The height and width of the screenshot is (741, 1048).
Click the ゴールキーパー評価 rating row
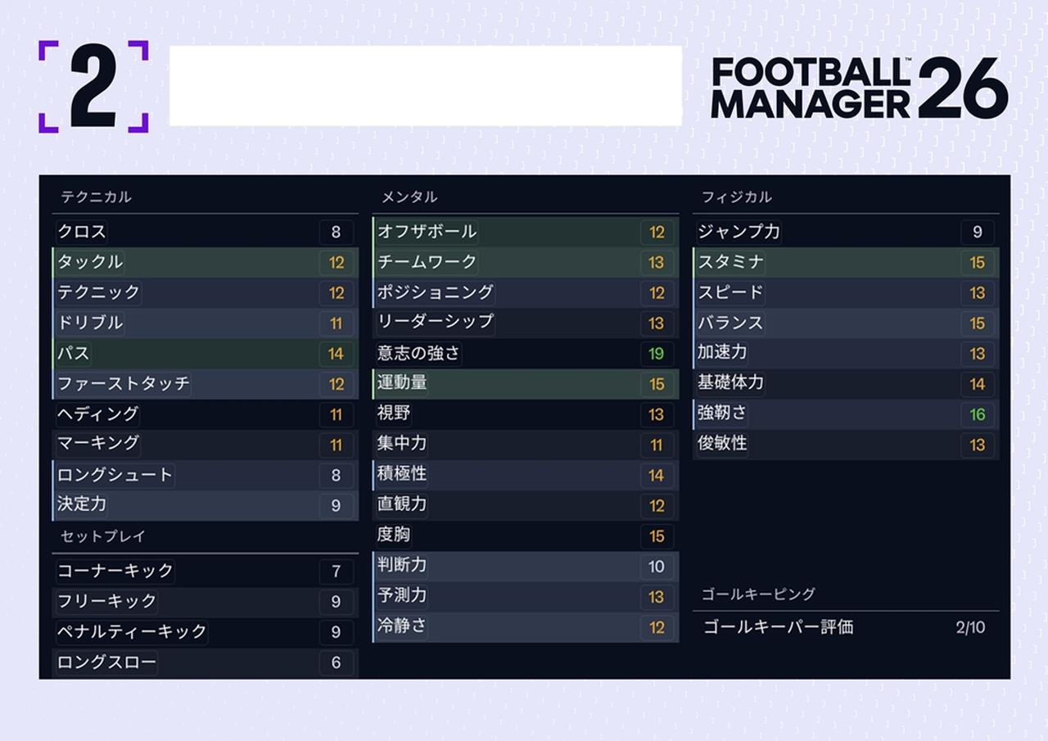845,627
